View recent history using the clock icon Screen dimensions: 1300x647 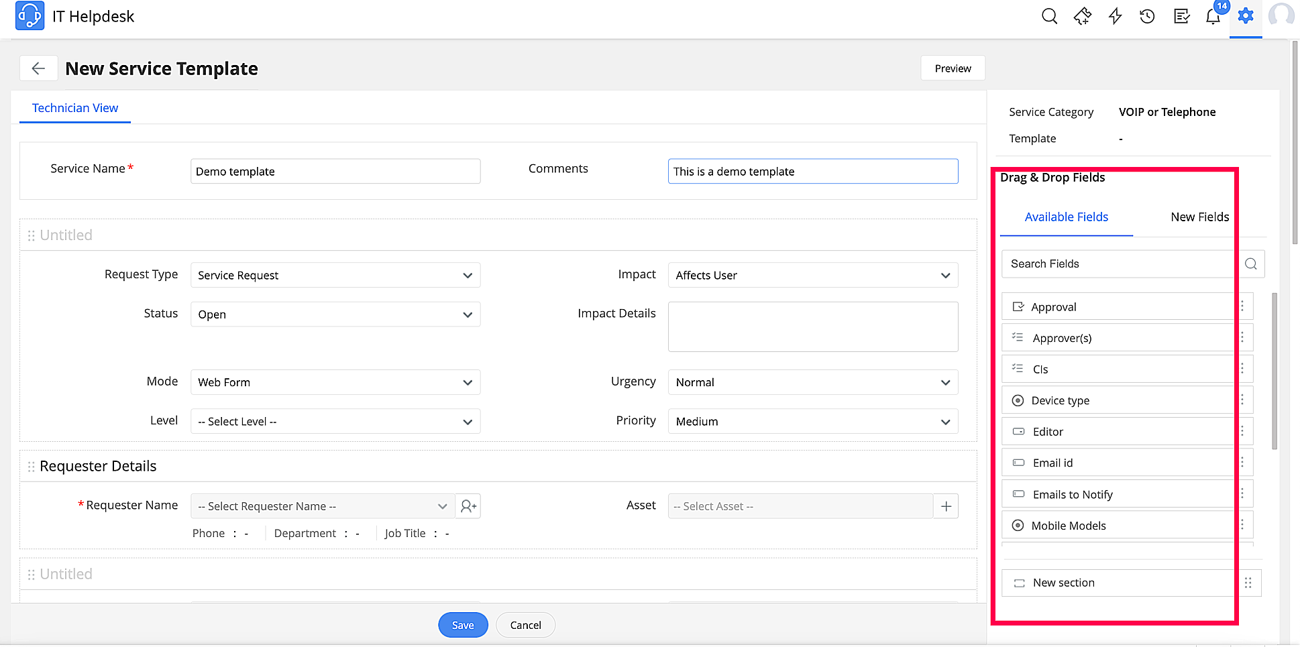(x=1146, y=16)
